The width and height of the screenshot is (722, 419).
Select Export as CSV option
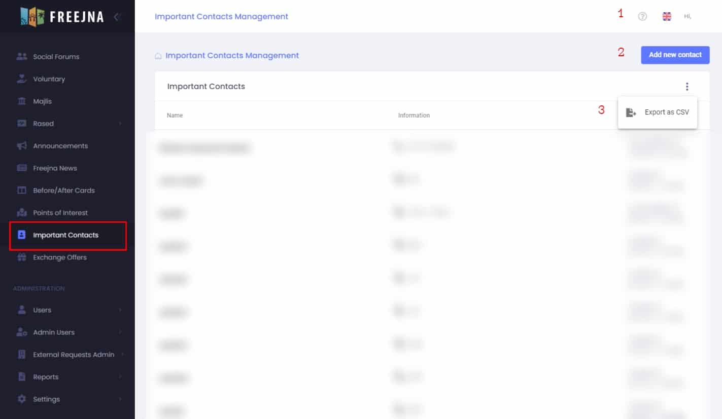click(x=658, y=112)
